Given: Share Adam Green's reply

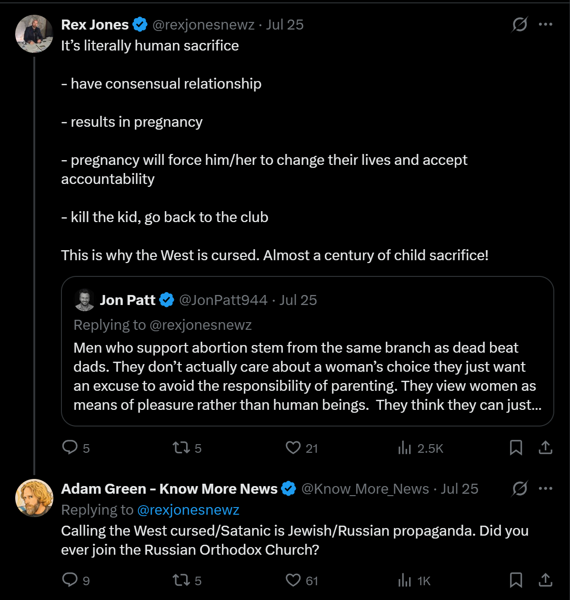Looking at the screenshot, I should [x=545, y=580].
